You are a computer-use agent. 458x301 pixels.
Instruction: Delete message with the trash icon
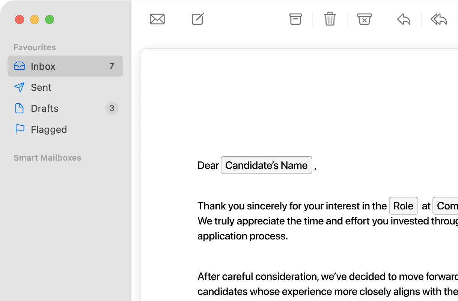pyautogui.click(x=330, y=19)
